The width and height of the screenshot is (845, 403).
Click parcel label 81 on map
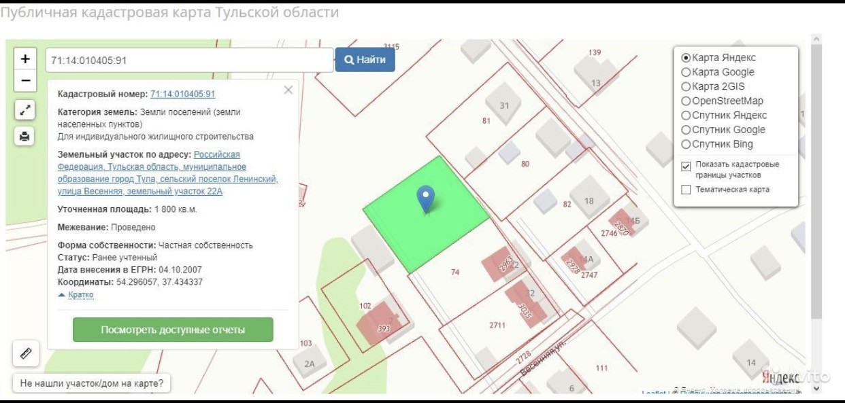[486, 121]
